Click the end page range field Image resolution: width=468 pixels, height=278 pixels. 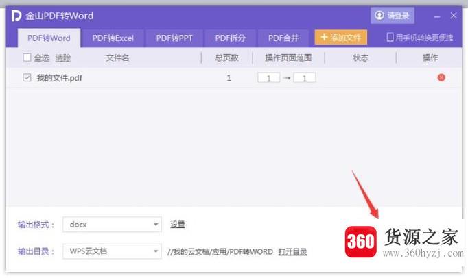(305, 78)
